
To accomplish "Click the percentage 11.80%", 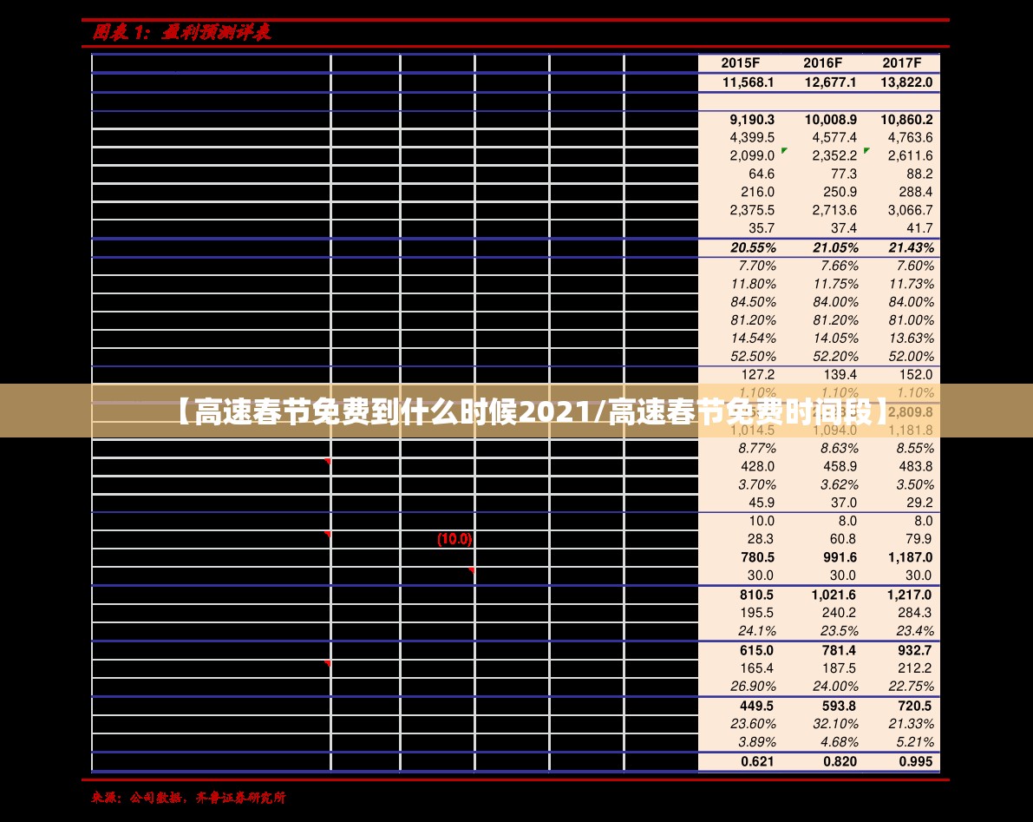I will pos(753,284).
